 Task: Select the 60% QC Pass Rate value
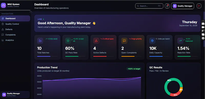(x=70, y=48)
